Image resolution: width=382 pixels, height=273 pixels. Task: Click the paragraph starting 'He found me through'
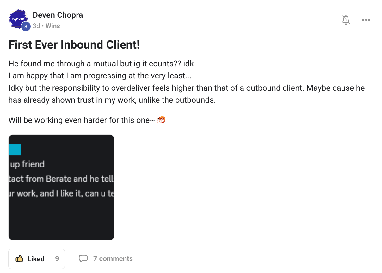click(187, 82)
